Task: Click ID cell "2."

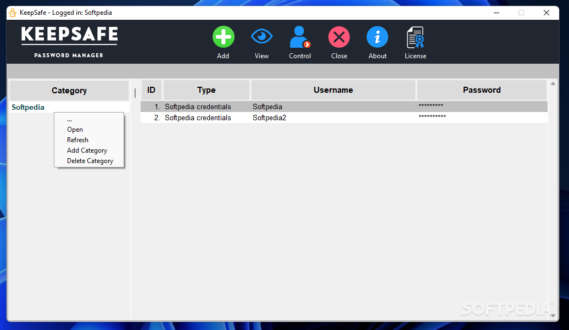Action: point(157,118)
